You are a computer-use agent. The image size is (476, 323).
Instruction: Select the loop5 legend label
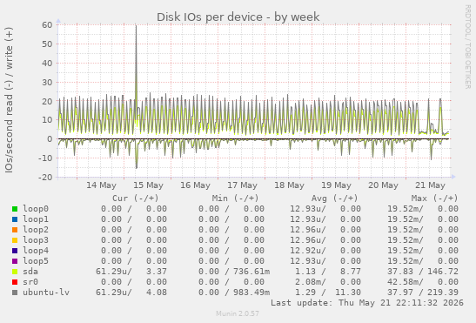[x=36, y=260]
